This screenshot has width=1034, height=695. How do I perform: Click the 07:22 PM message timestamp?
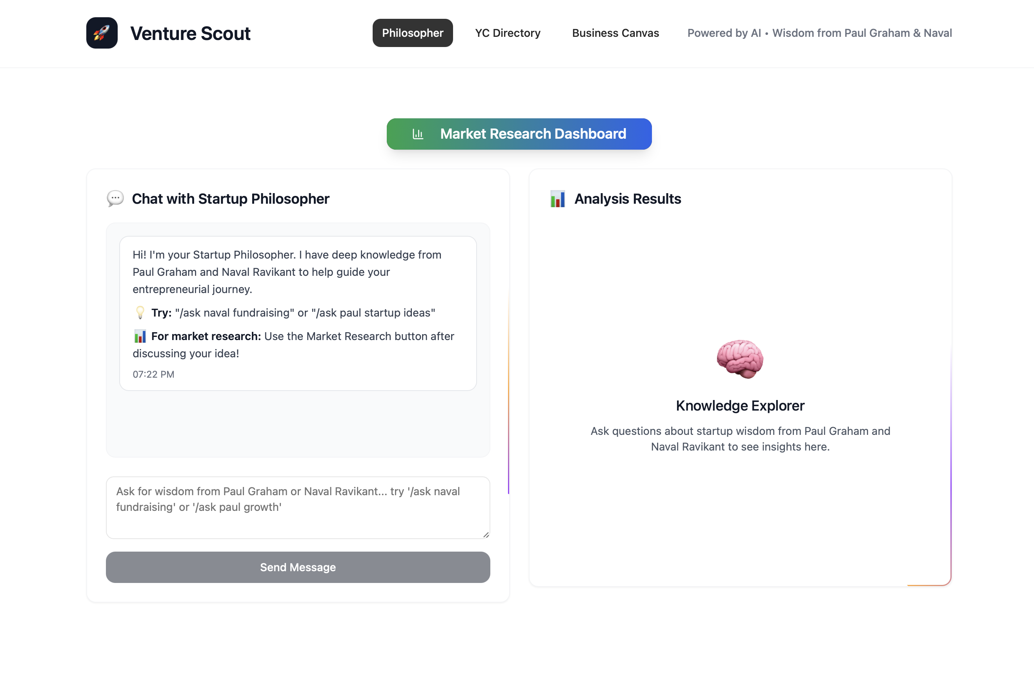(x=153, y=375)
